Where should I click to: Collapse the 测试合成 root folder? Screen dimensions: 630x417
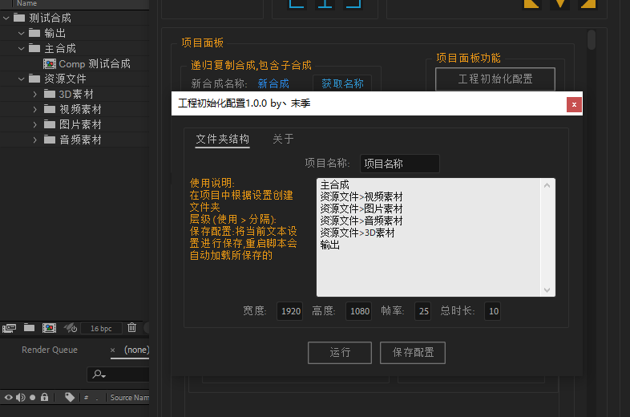(x=6, y=18)
